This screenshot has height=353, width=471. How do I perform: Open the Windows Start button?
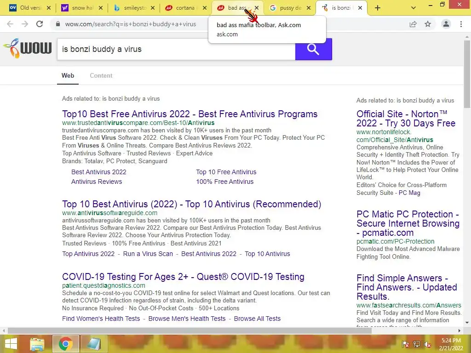(11, 344)
